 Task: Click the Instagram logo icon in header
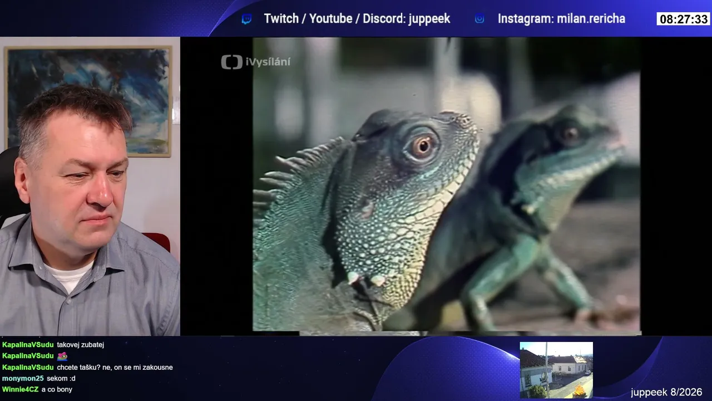click(x=479, y=19)
